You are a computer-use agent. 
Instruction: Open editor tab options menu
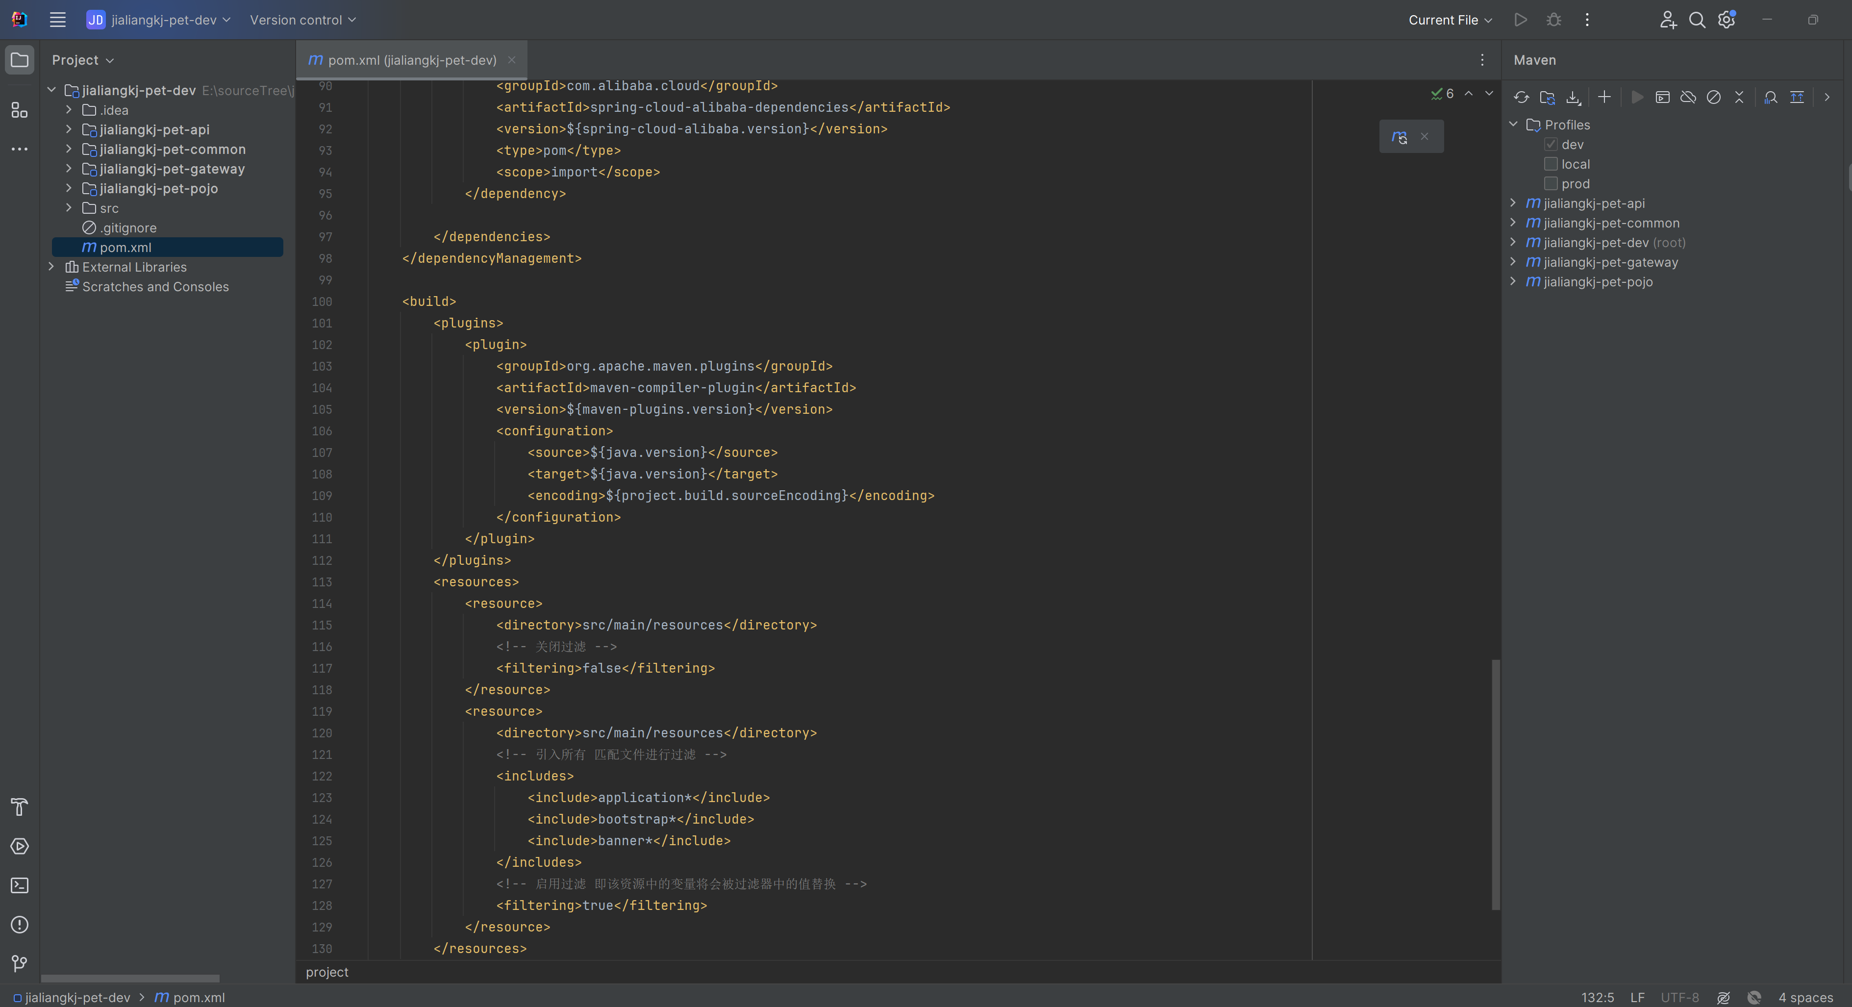tap(1482, 60)
